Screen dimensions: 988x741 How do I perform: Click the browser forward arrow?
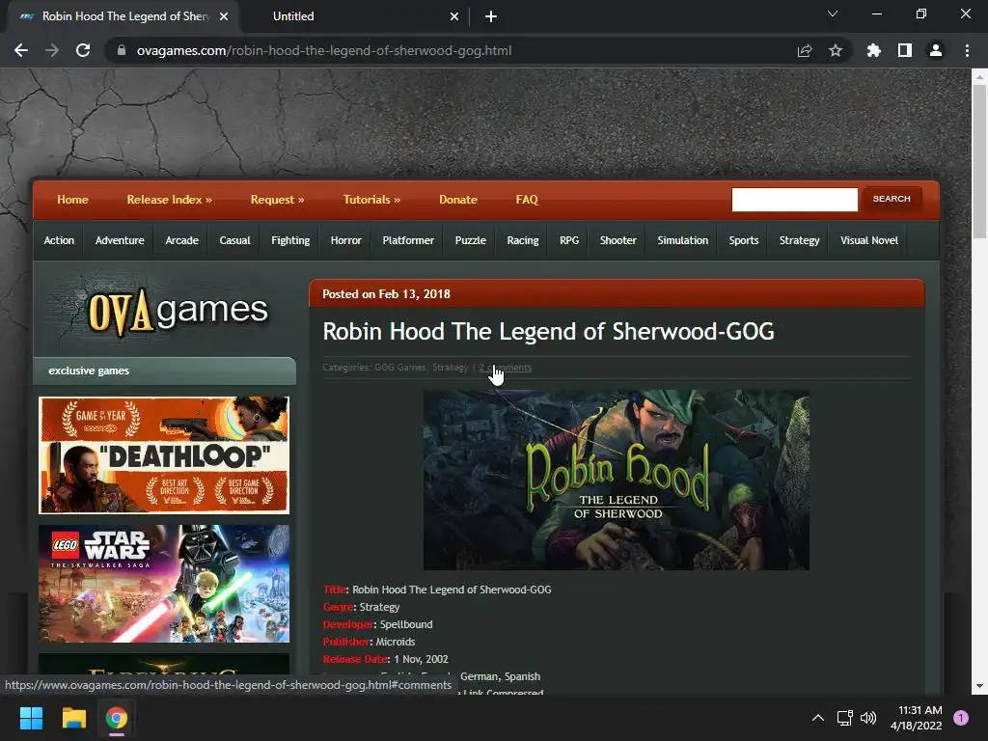point(52,50)
